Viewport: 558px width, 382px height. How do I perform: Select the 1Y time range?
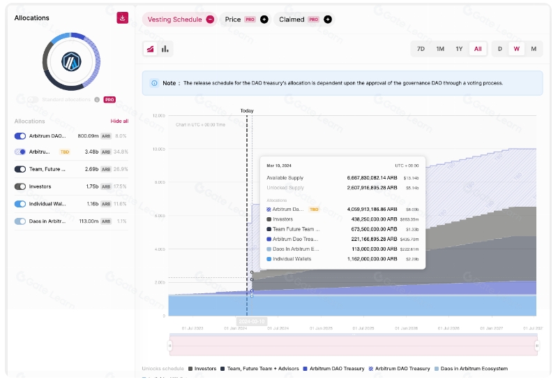click(459, 49)
